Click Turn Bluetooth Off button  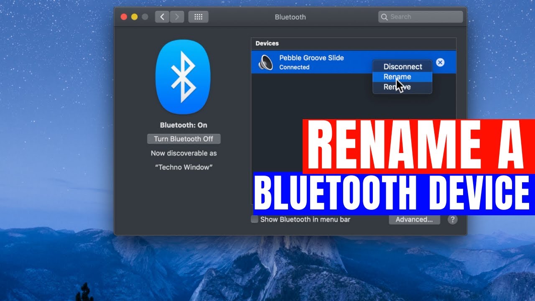click(184, 139)
